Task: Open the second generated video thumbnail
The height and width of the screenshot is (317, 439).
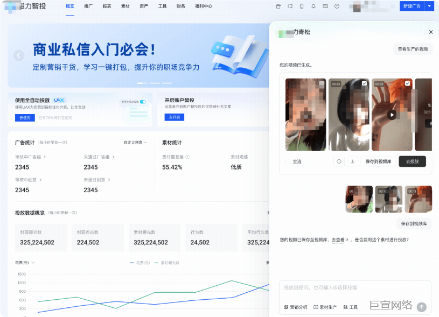Action: [x=349, y=115]
